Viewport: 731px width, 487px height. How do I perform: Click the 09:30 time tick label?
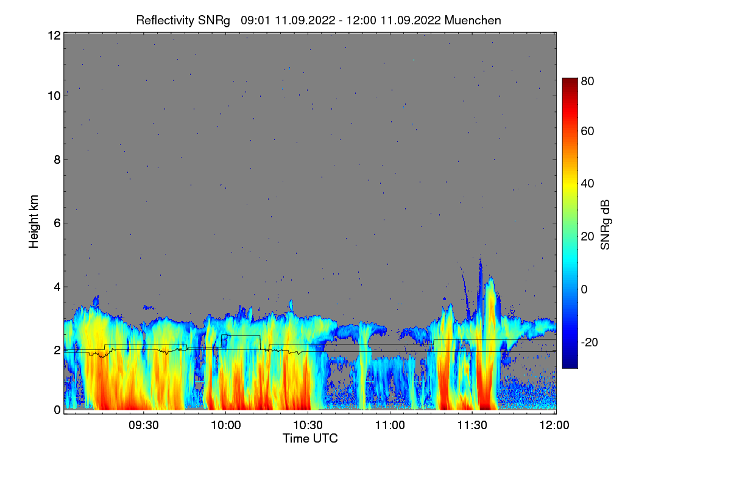pyautogui.click(x=143, y=426)
